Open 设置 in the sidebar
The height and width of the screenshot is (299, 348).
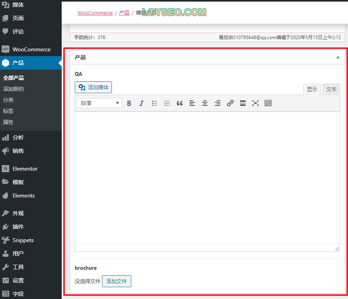(31, 280)
